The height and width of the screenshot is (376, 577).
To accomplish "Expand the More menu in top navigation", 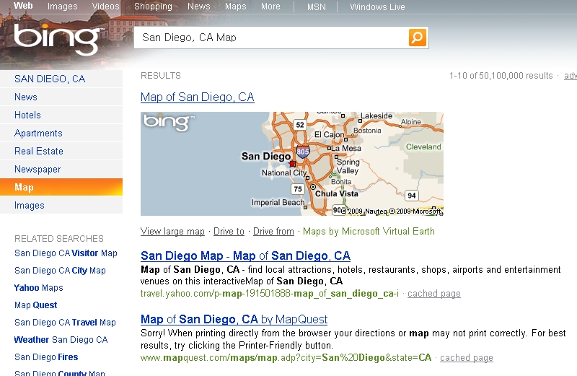I will point(270,6).
